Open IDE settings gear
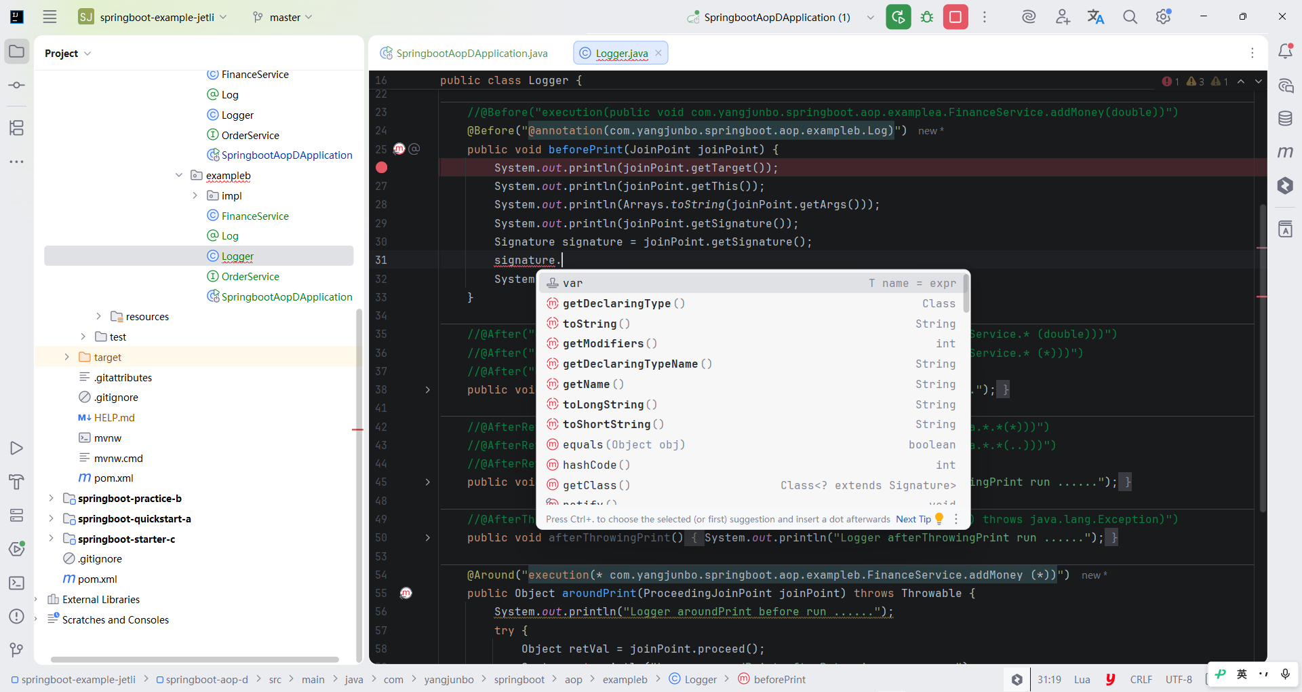Screen dimensions: 1302x692 (x=1164, y=17)
